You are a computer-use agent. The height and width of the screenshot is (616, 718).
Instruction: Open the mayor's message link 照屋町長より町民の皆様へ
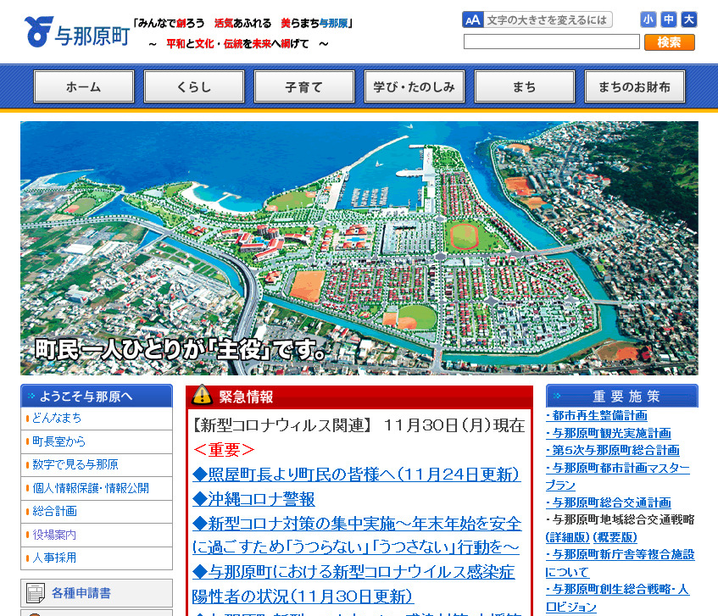click(356, 474)
